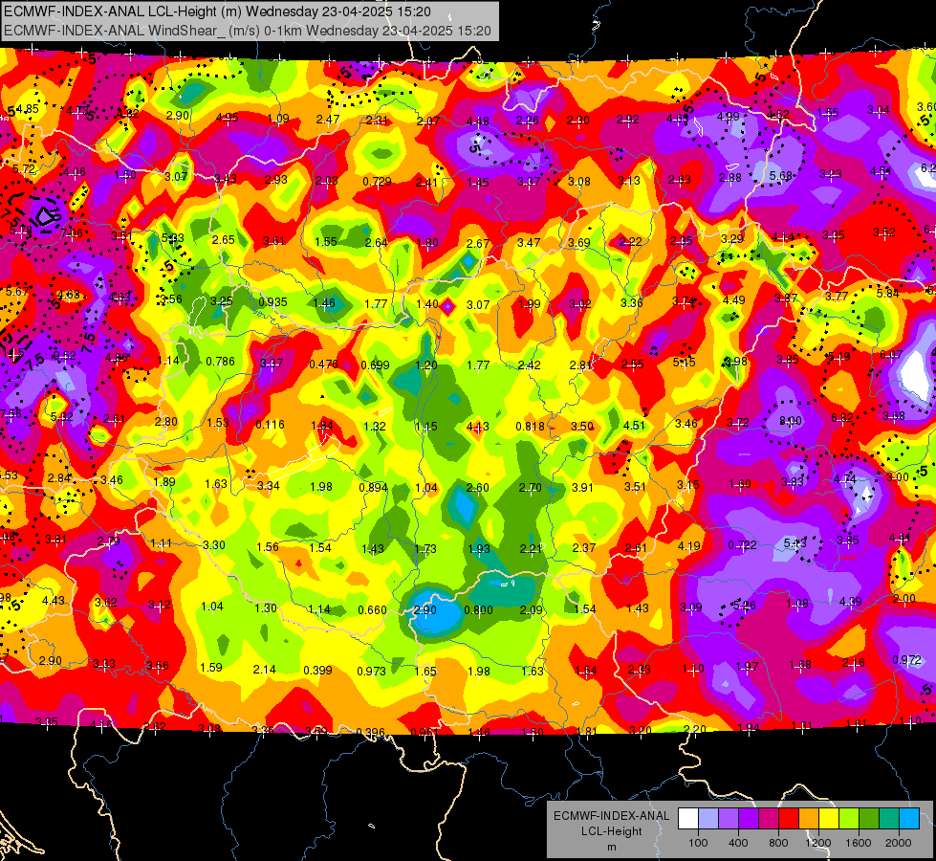Choose the orange legend swatch
936x861 pixels.
tap(809, 819)
